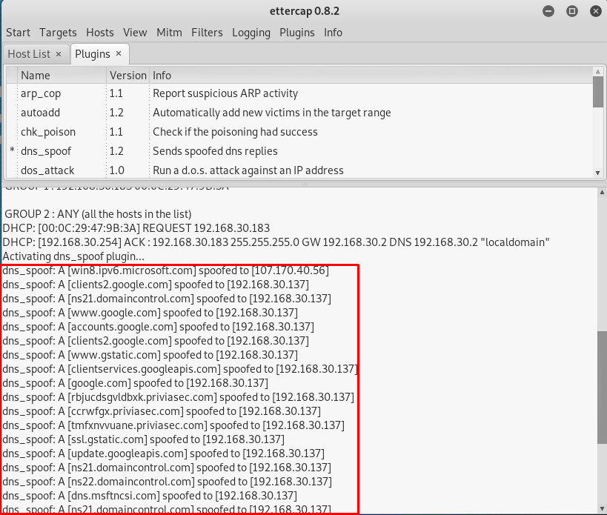Select the chk_poison plugin row
607x515 pixels.
click(299, 132)
